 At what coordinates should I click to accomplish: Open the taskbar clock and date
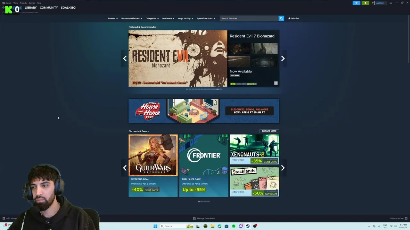403,226
